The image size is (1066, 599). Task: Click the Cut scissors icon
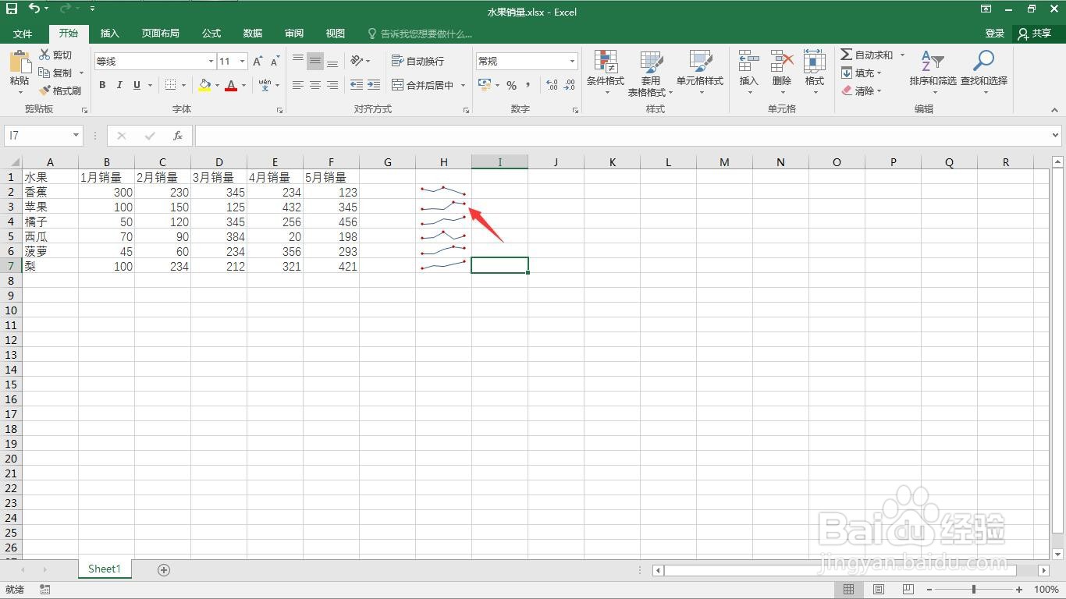click(x=44, y=55)
